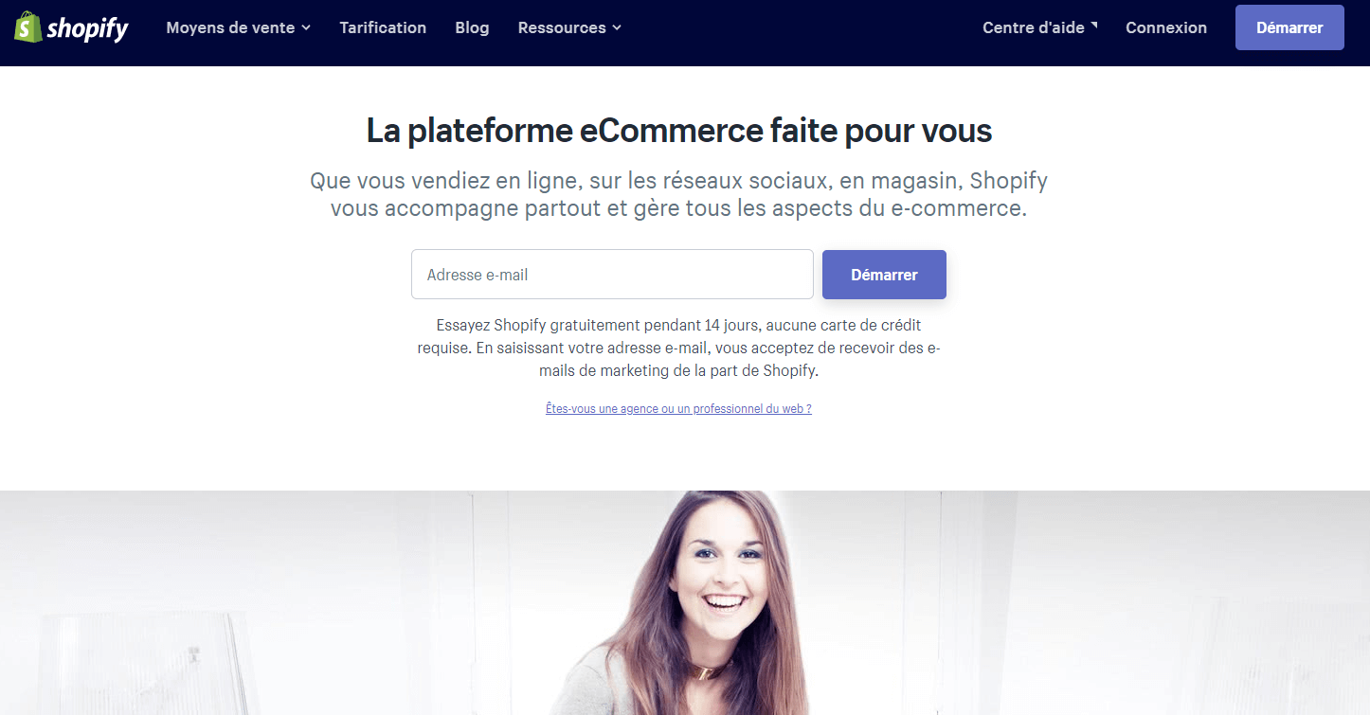
Task: Click the Essayez Shopify gratuitement trial notice
Action: point(678,348)
